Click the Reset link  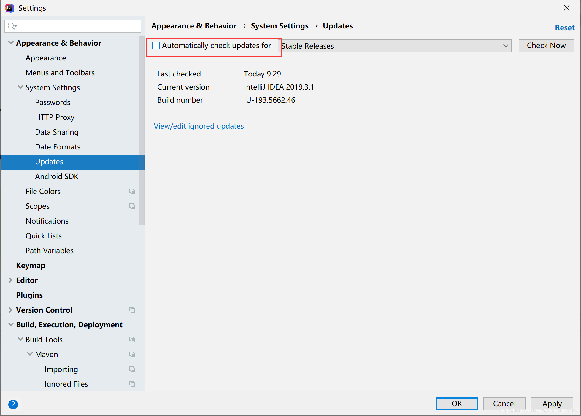click(x=564, y=28)
